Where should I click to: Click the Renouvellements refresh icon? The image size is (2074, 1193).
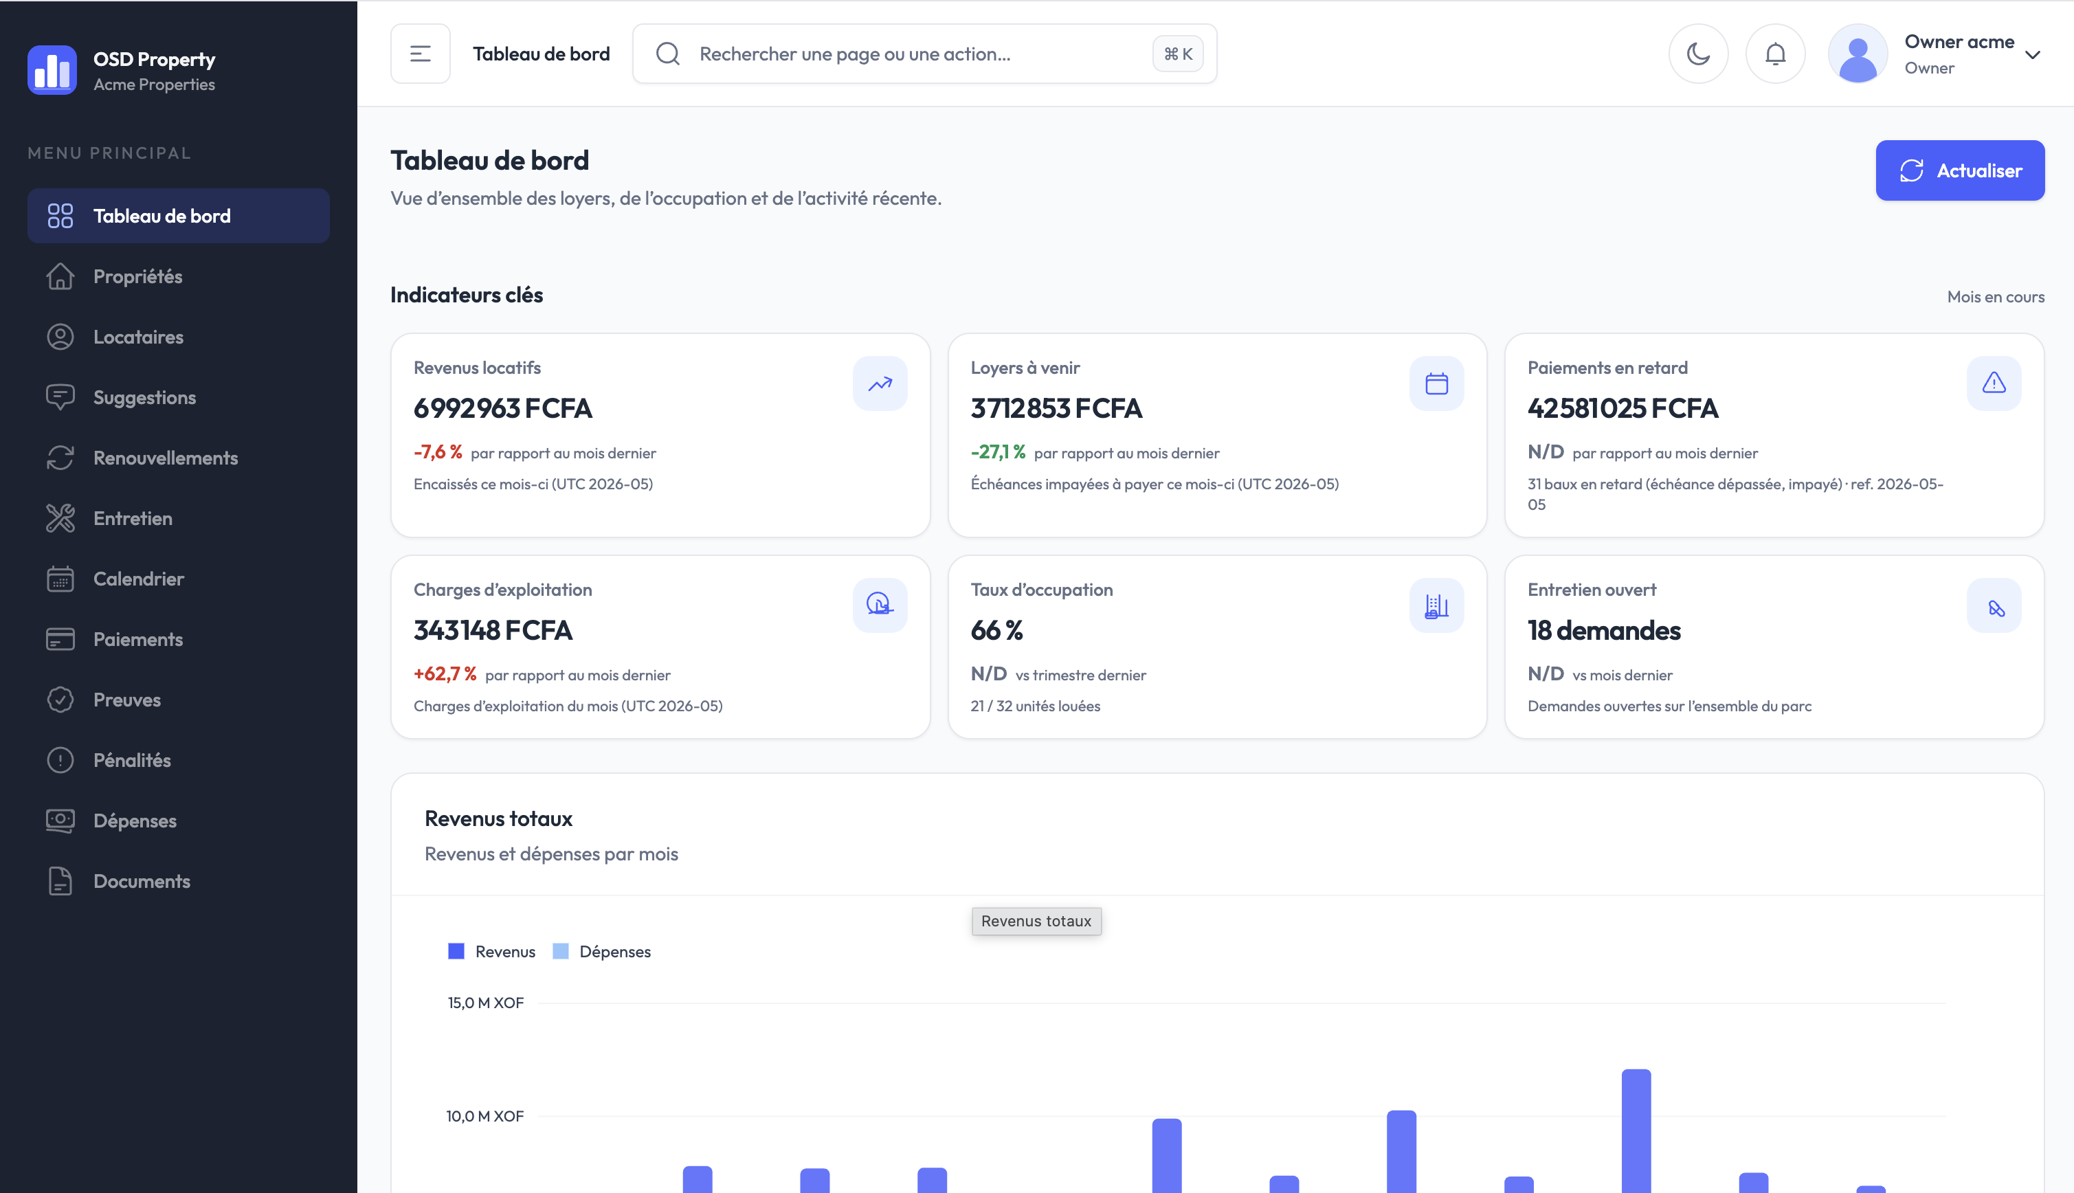60,458
